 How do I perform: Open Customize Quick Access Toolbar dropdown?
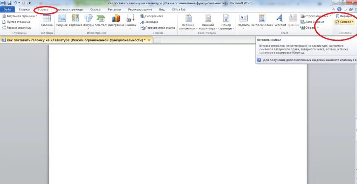[x=29, y=3]
